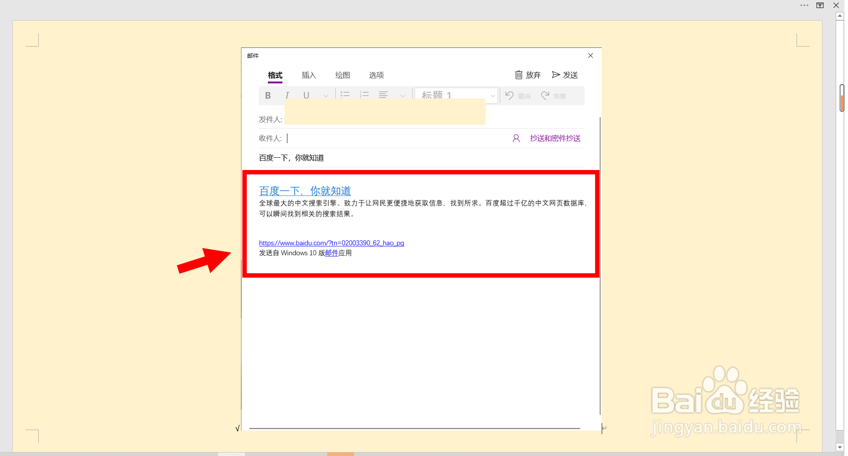Viewport: 848px width, 456px height.
Task: Expand the font formatting dropdown arrow
Action: pyautogui.click(x=325, y=95)
